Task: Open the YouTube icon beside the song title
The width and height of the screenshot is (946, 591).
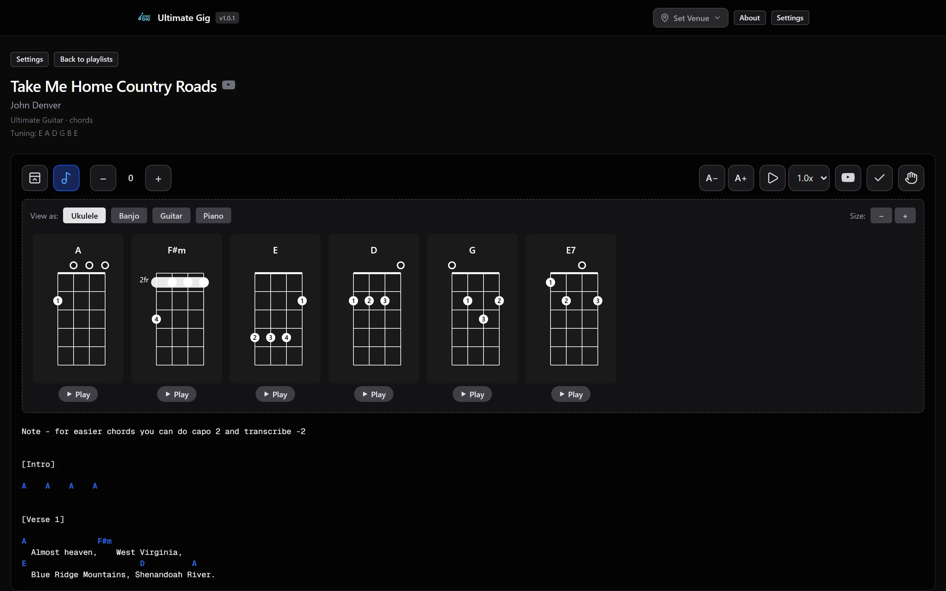Action: point(229,85)
